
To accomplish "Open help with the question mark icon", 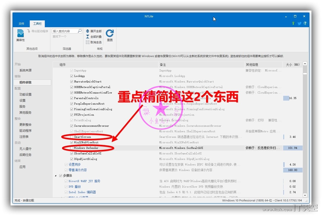I will point(305,23).
